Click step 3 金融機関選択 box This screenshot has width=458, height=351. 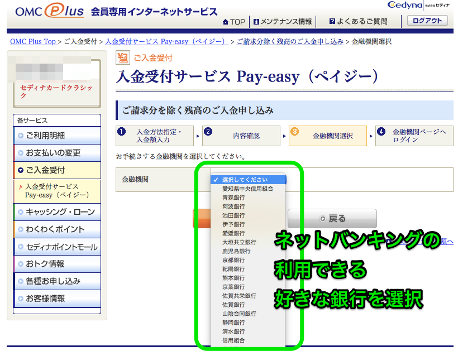pos(328,136)
